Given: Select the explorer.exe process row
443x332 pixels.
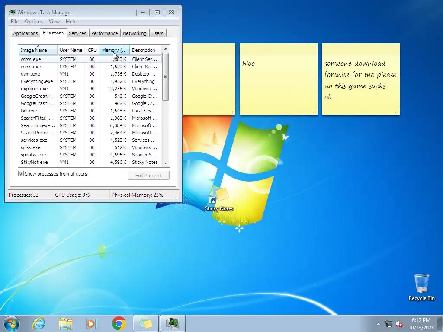Looking at the screenshot, I should 90,89.
